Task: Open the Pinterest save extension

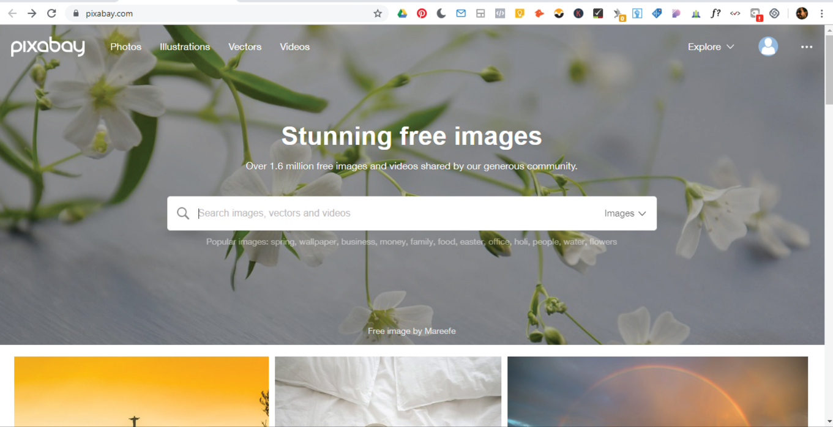Action: (x=422, y=13)
